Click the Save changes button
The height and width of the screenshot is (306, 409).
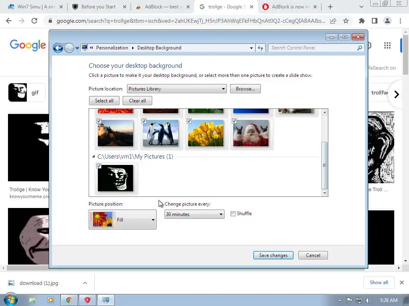coord(273,255)
